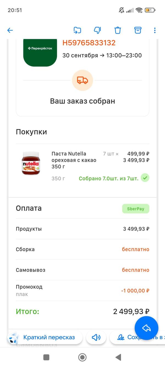Mark email as spam with thumbs-down
Viewport: 165px width, 367px height.
[x=97, y=30]
